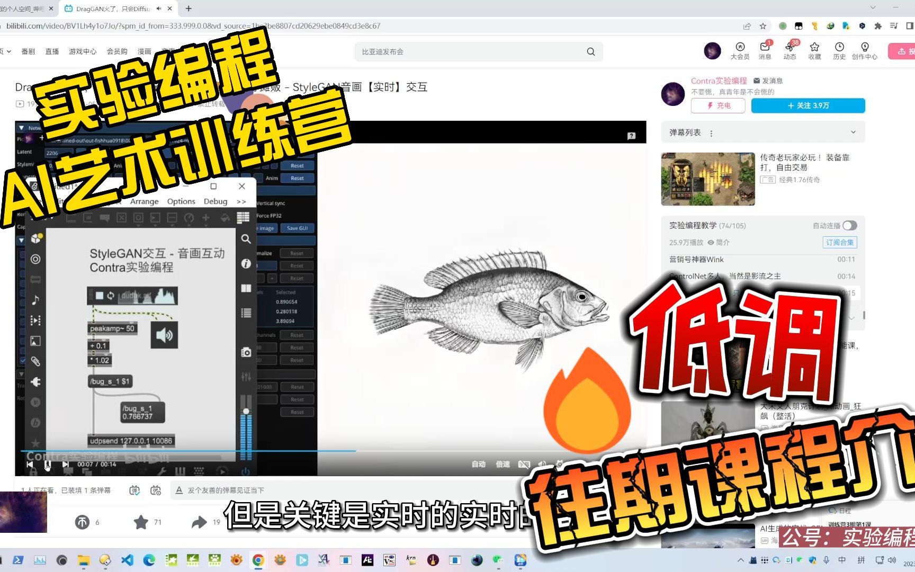
Task: Toggle the 自动连播 autoplay switch
Action: pos(850,226)
